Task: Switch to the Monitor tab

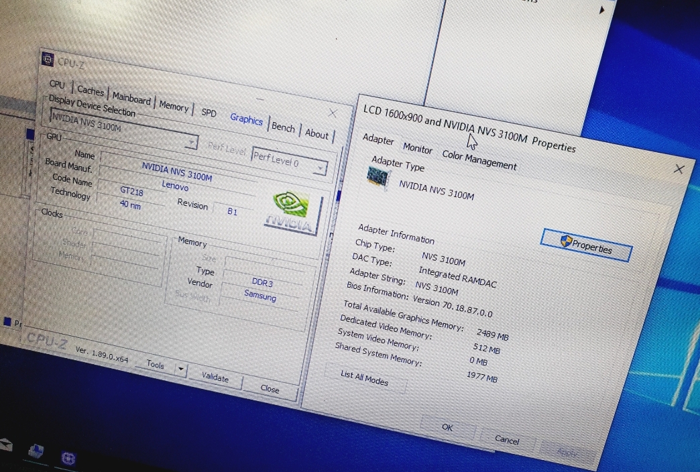Action: tap(417, 148)
